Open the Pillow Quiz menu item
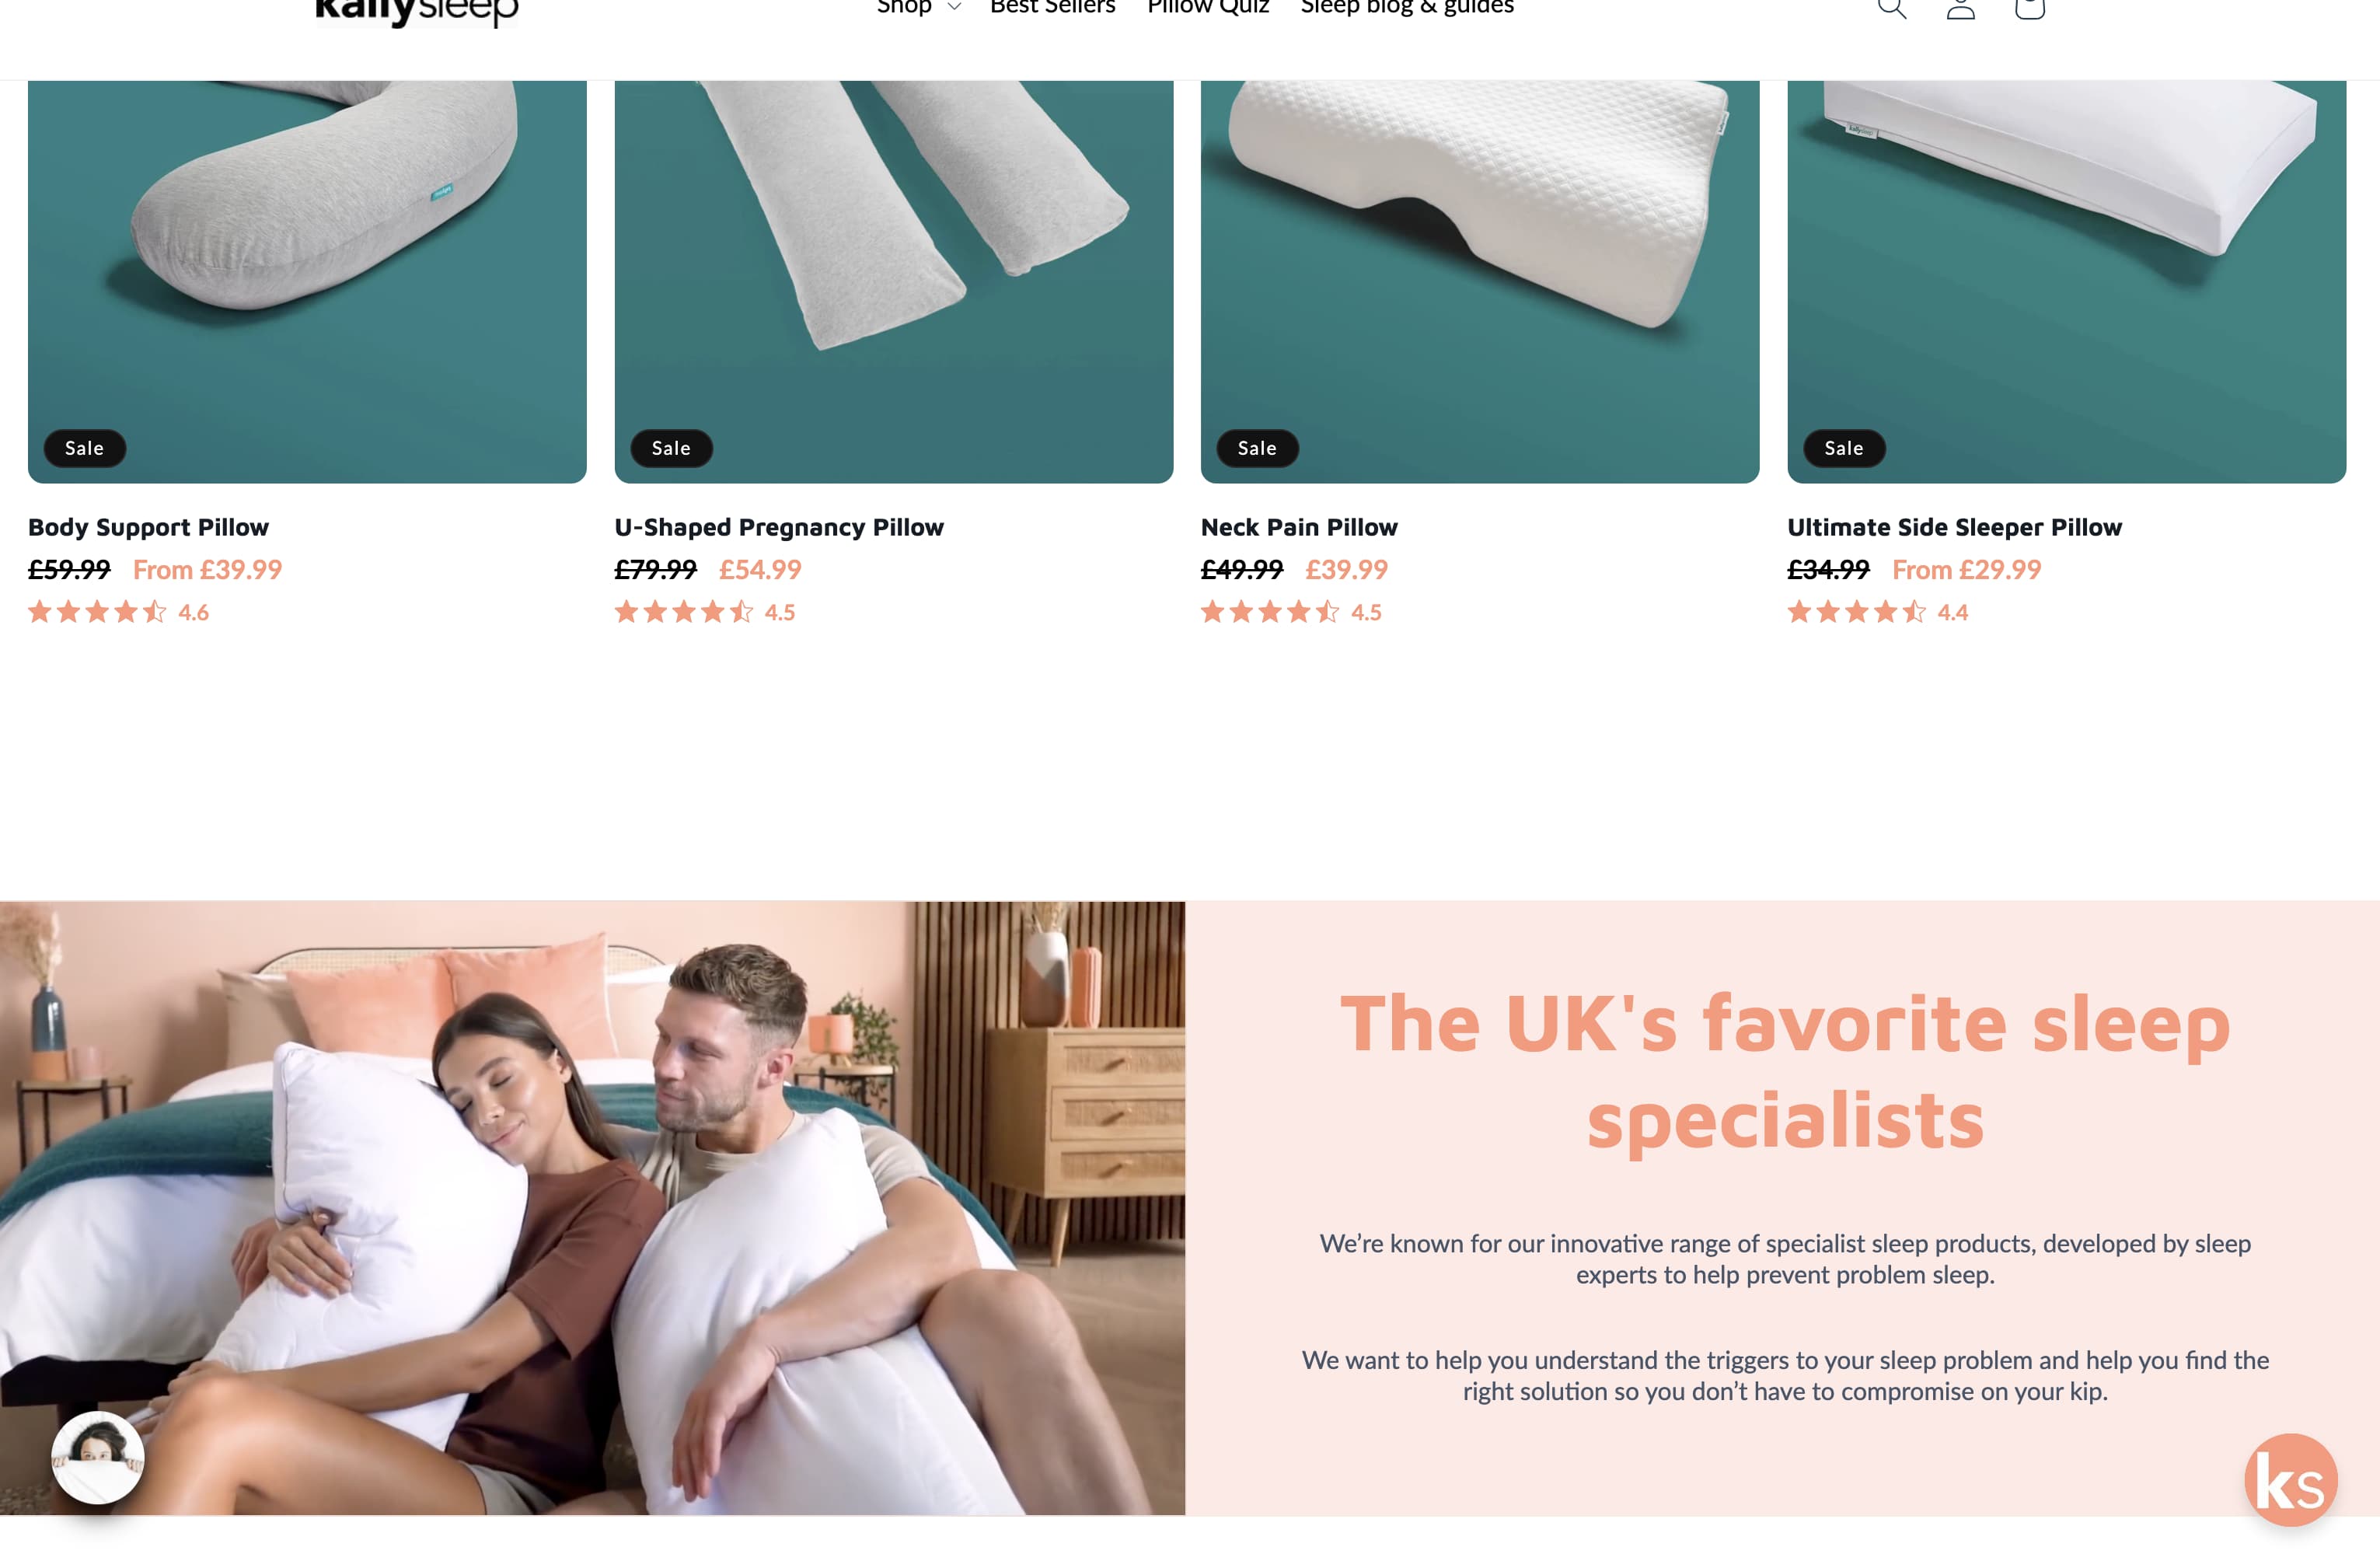This screenshot has width=2380, height=1561. 1208,8
